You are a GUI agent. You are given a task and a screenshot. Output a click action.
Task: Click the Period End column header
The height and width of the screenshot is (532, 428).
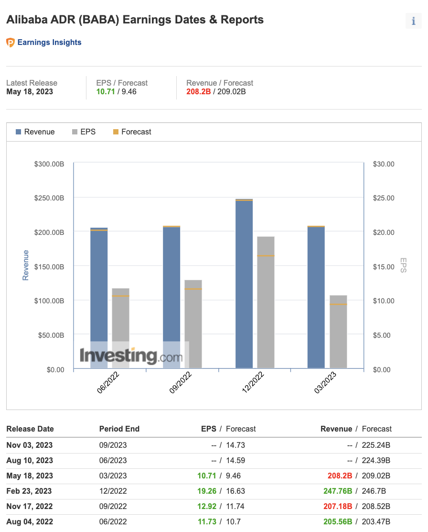(x=119, y=429)
